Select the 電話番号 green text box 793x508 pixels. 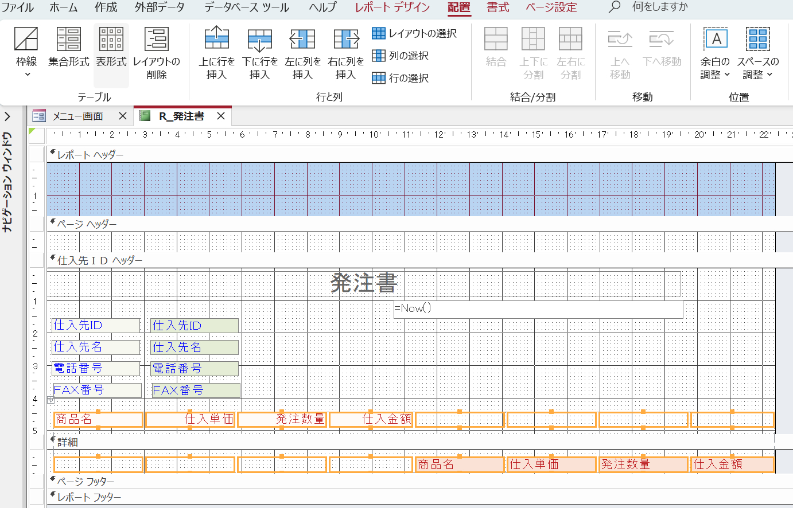pos(195,369)
